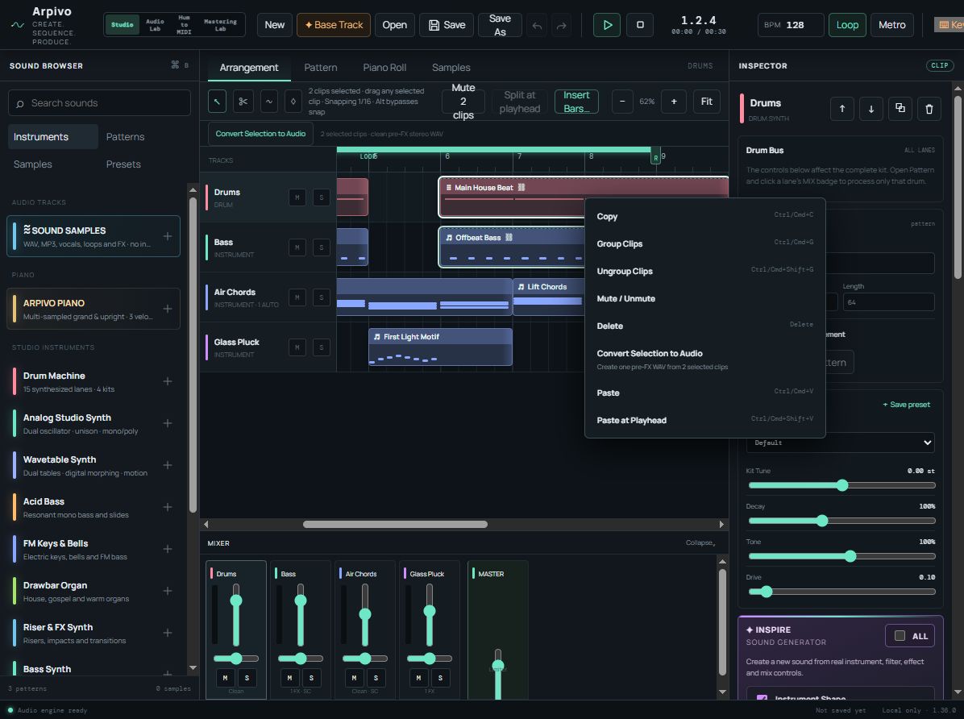Stop playback with the stop button
The width and height of the screenshot is (964, 719).
(x=640, y=25)
